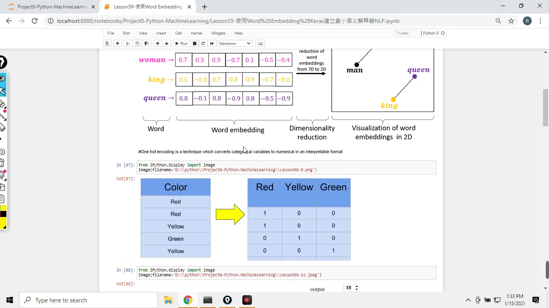549x308 pixels.
Task: Open the EN input language switcher
Action: tap(348, 288)
